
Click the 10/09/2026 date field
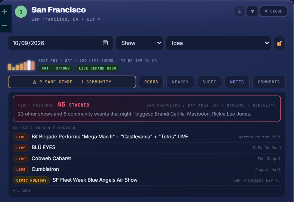tap(61, 43)
